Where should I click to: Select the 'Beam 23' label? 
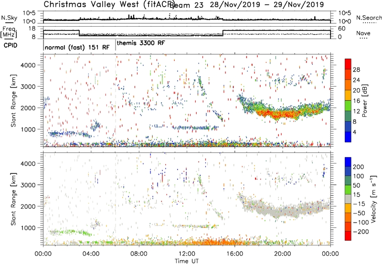(x=186, y=5)
